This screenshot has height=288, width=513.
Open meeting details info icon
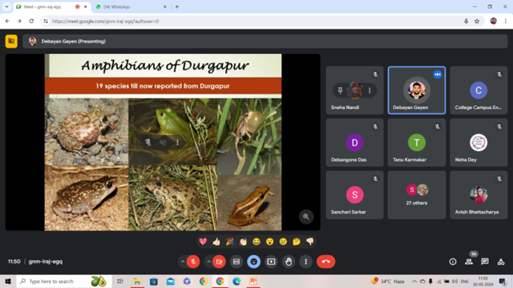click(x=453, y=261)
